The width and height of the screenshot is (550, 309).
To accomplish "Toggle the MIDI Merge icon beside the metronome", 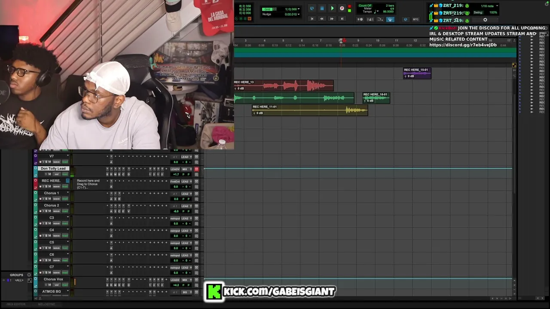I will 380,19.
